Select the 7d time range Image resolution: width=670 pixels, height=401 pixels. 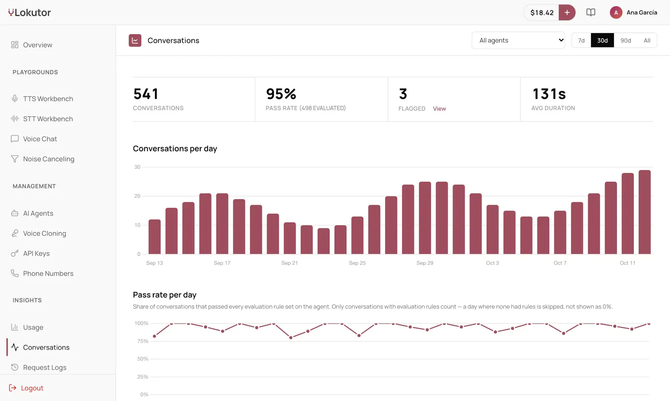(581, 40)
